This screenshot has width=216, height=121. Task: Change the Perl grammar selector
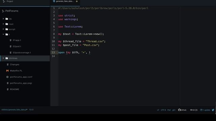pos(169,110)
